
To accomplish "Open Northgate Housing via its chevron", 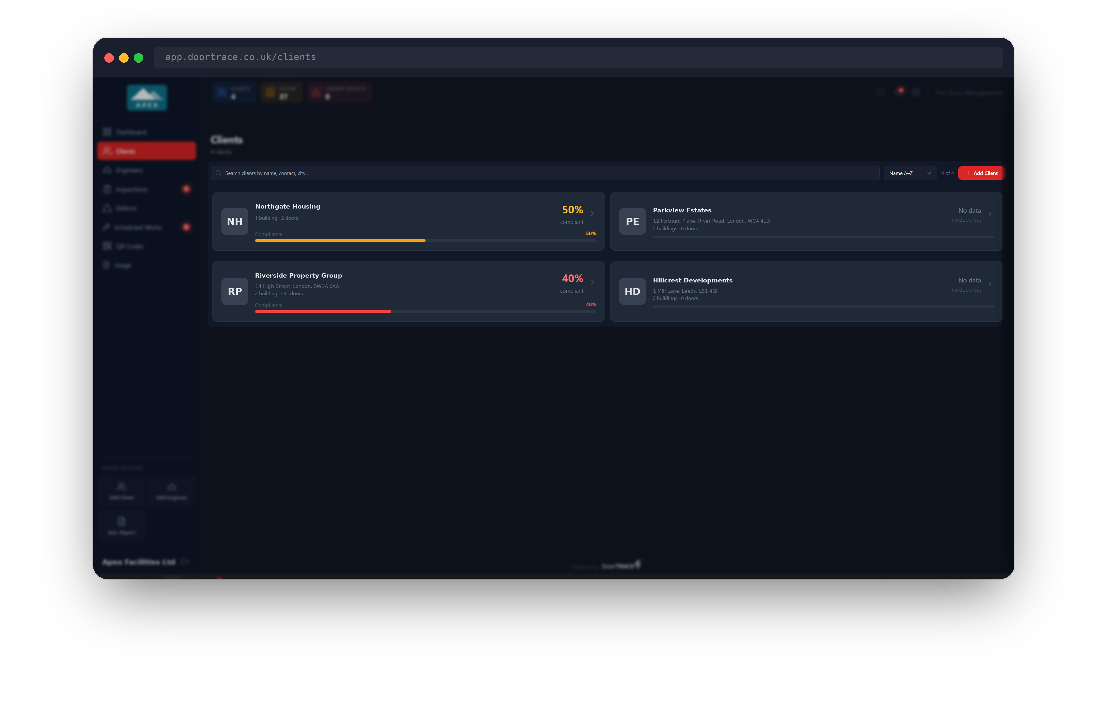I will pyautogui.click(x=592, y=213).
